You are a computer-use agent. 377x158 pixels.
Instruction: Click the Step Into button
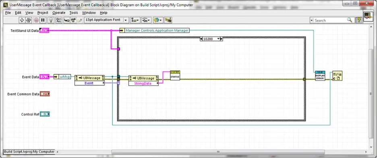66,20
